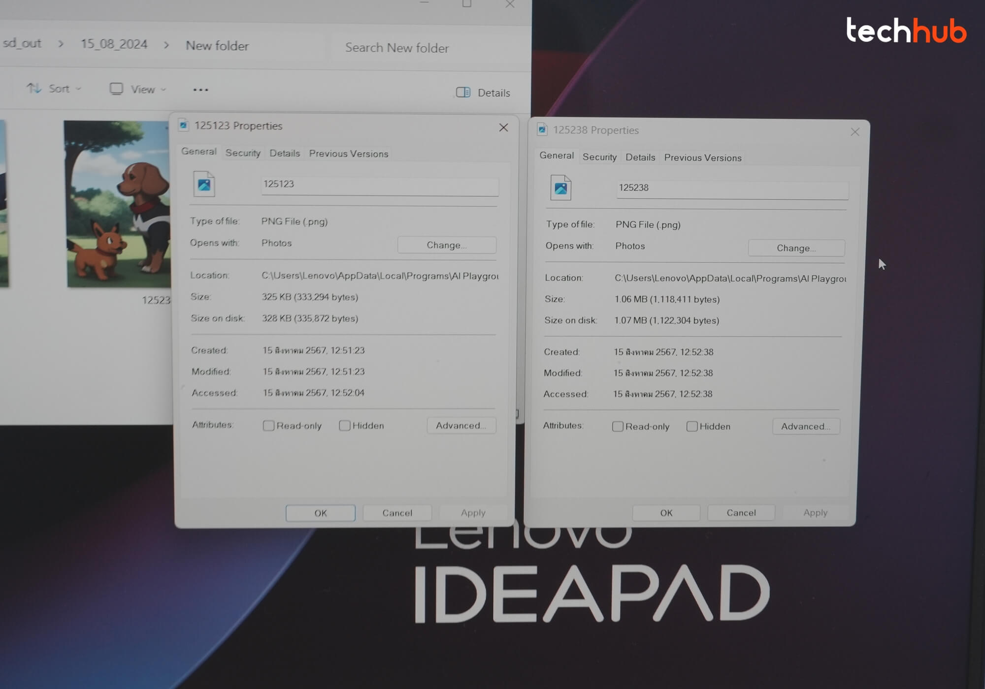Image resolution: width=985 pixels, height=689 pixels.
Task: Click size on disk 328 KB (335,872 bytes)
Action: [x=310, y=318]
